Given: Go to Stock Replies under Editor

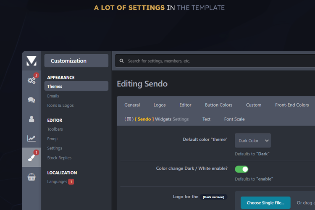Looking at the screenshot, I should 59,158.
